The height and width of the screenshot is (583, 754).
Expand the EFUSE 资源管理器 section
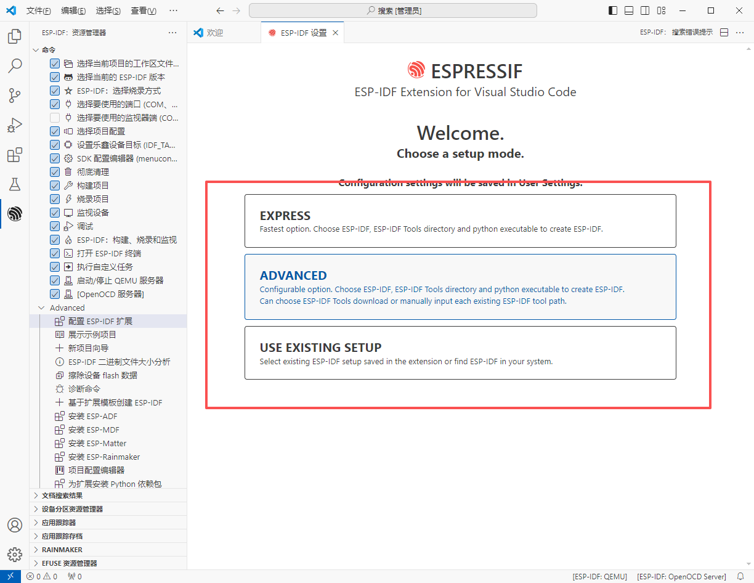108,563
